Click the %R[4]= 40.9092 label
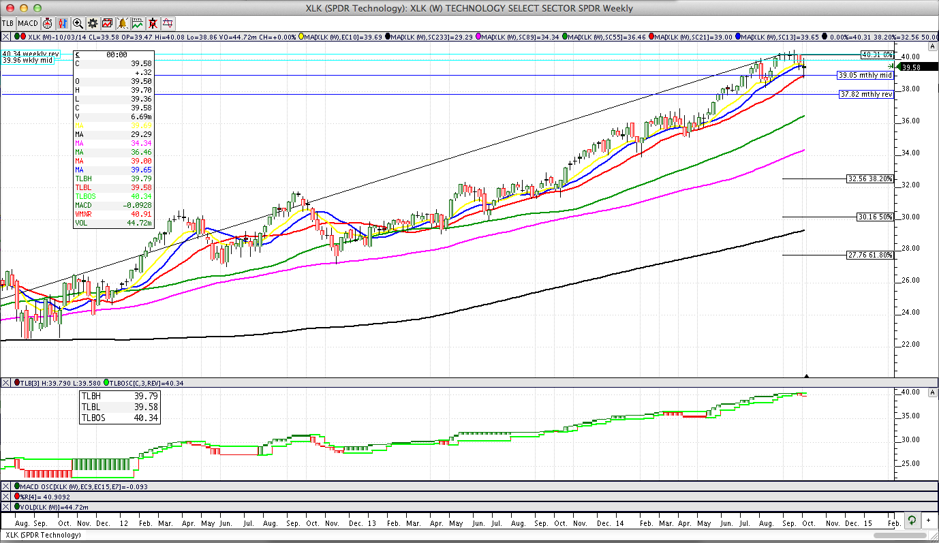 click(46, 497)
